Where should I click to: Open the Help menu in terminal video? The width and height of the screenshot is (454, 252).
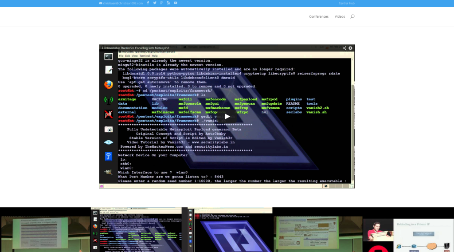[x=155, y=56]
